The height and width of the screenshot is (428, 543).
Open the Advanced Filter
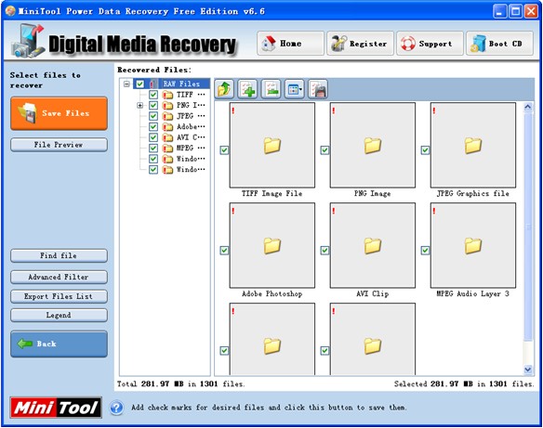59,278
